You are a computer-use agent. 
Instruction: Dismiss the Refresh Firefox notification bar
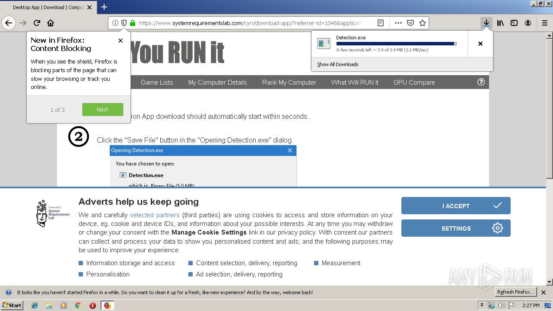[x=544, y=292]
